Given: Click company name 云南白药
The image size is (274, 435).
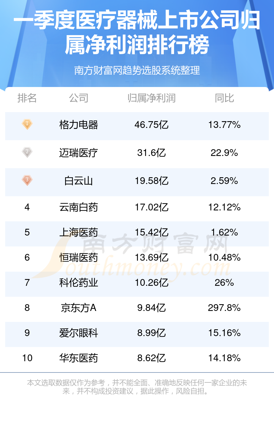Looking at the screenshot, I should point(79,207).
